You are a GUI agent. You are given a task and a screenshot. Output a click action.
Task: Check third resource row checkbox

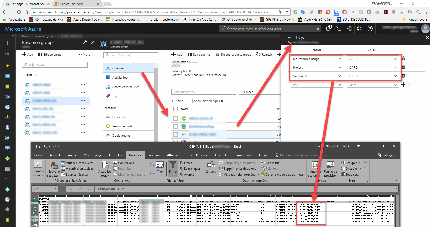[x=175, y=134]
